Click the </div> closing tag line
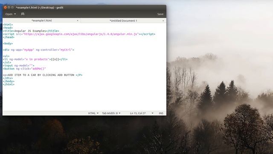273x154 pixels. pyautogui.click(x=8, y=78)
